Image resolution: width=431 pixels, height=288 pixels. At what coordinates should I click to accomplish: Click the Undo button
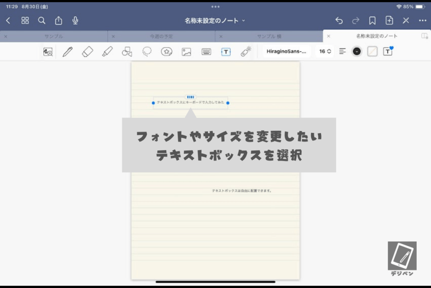coord(339,20)
